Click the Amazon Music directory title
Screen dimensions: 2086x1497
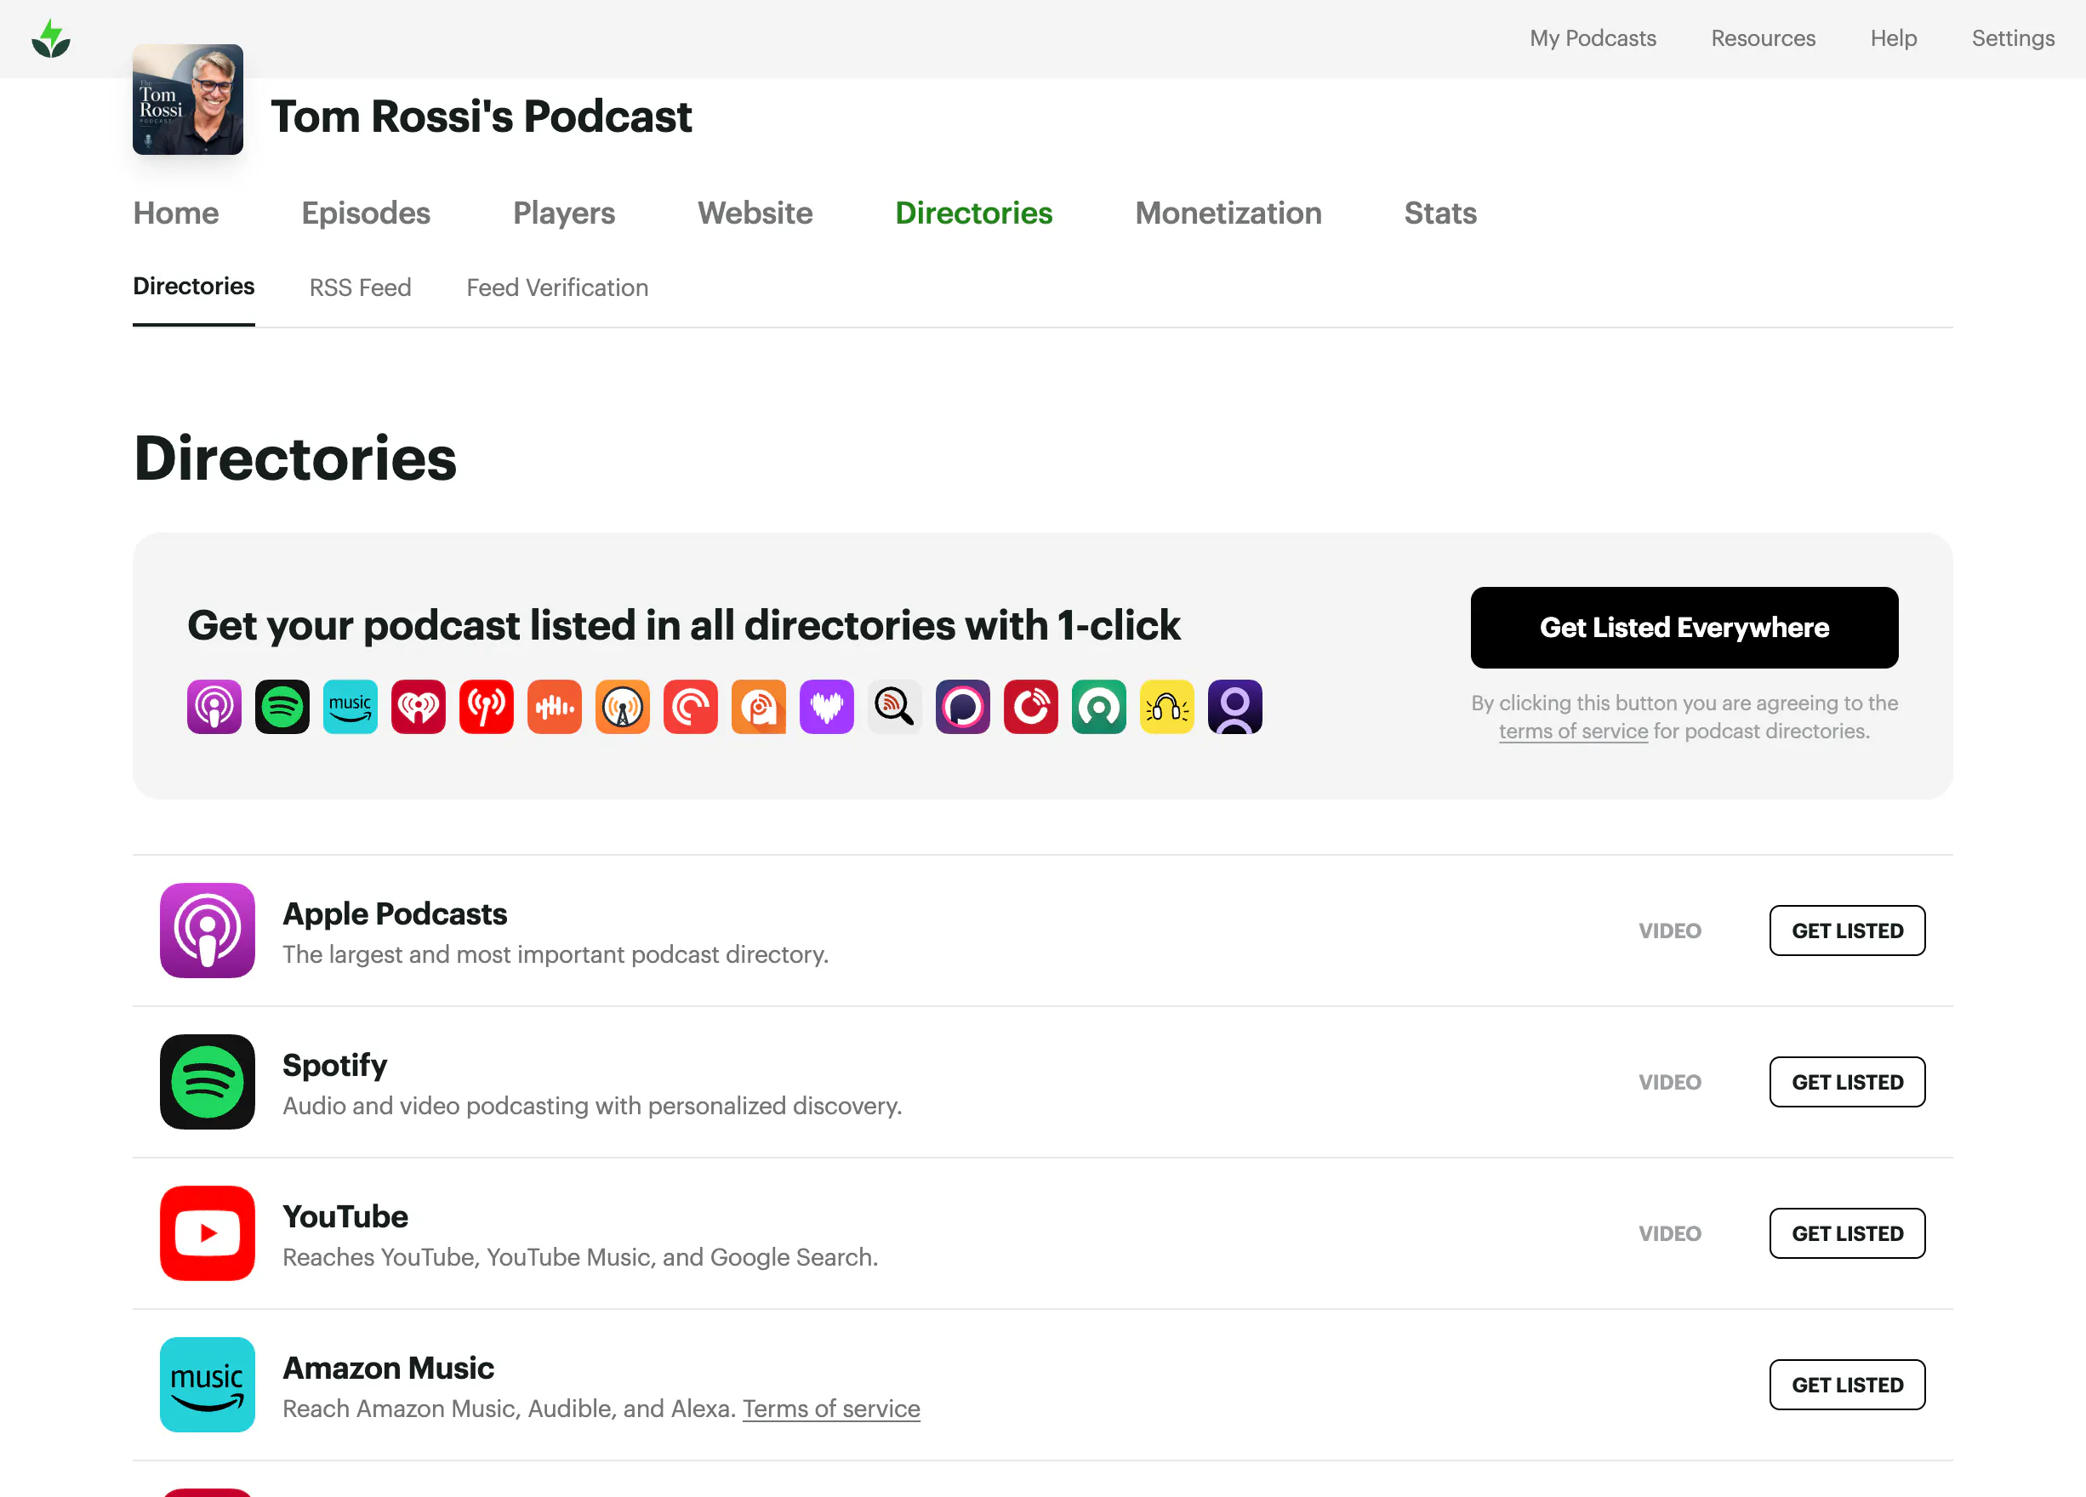coord(388,1369)
